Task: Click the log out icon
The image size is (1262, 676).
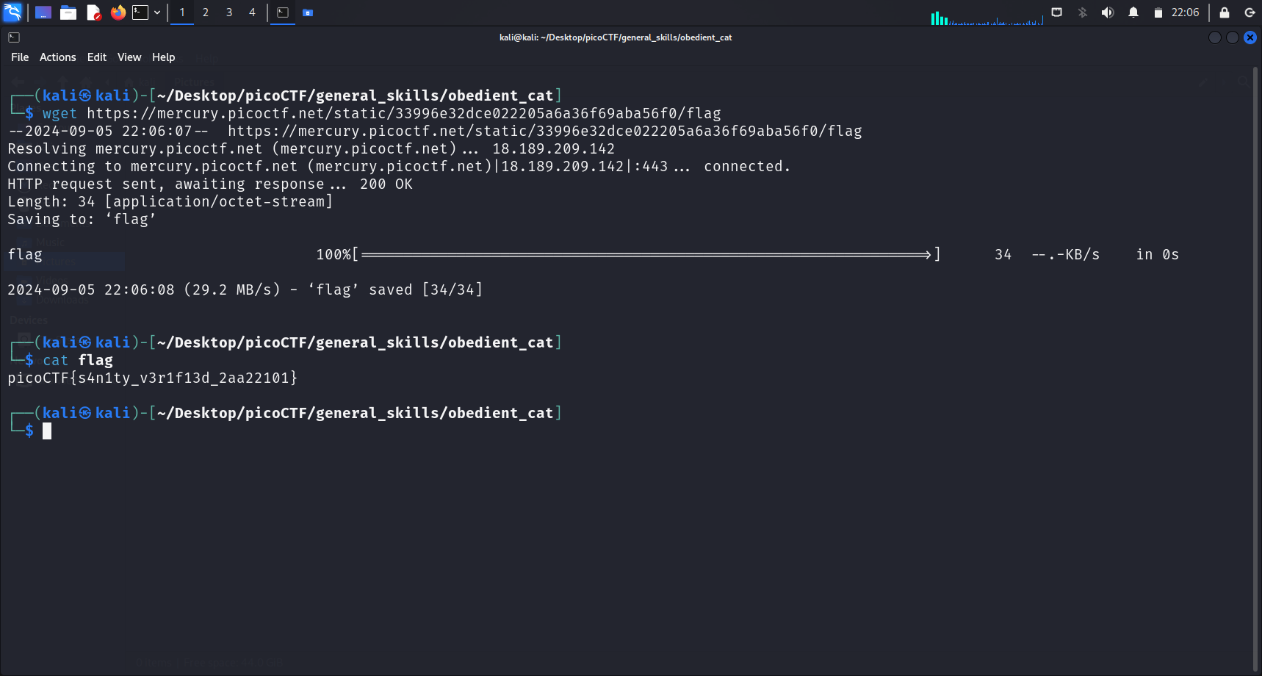Action: click(x=1250, y=12)
